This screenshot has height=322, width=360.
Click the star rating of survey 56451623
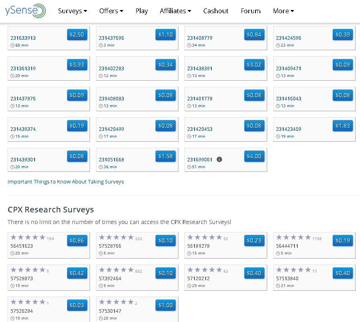[x=27, y=237]
